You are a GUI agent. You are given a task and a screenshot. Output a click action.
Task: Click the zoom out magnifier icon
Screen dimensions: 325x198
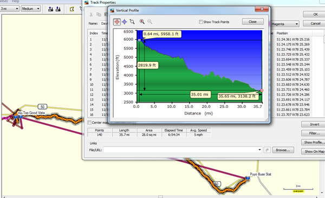149,22
